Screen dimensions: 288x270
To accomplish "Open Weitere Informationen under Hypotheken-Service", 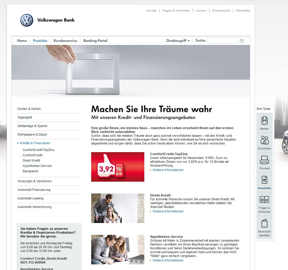I will (x=168, y=261).
